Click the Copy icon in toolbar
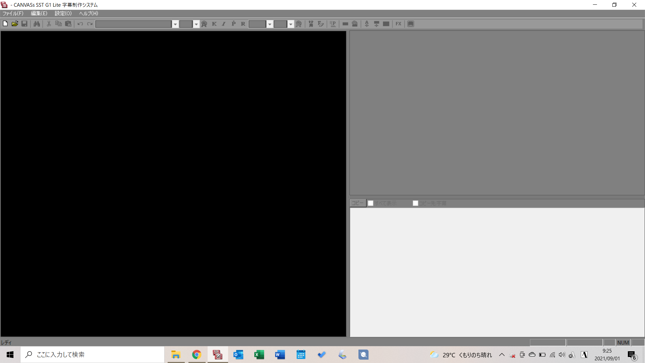Viewport: 645px width, 363px height. coord(58,24)
